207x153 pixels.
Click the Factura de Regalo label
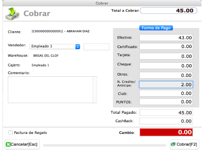(30, 132)
